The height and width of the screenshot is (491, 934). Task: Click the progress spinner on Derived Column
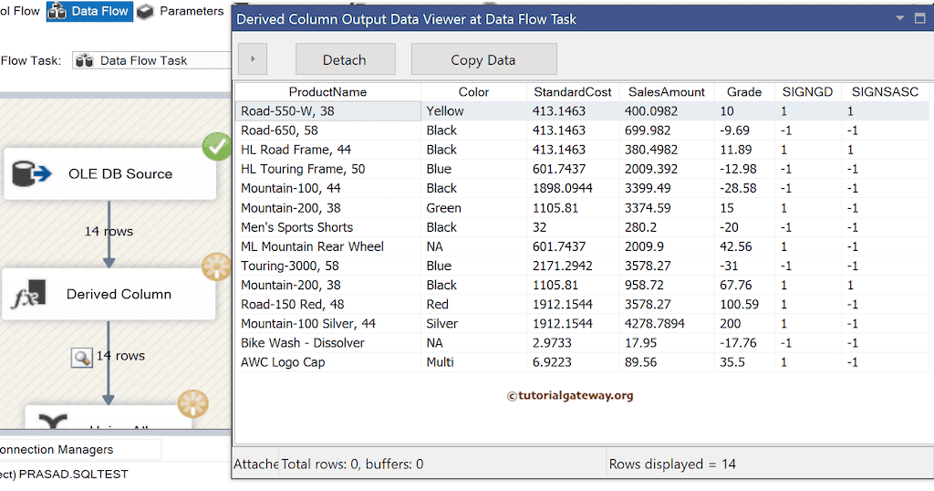217,266
